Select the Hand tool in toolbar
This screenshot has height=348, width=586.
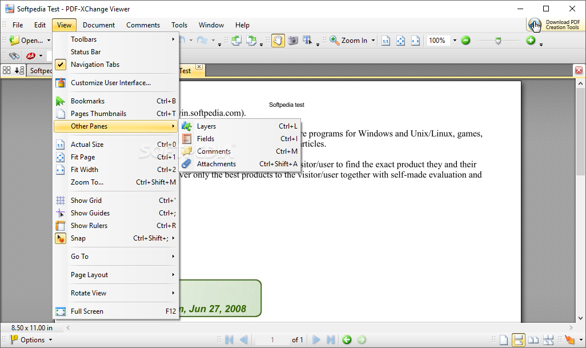(x=278, y=41)
